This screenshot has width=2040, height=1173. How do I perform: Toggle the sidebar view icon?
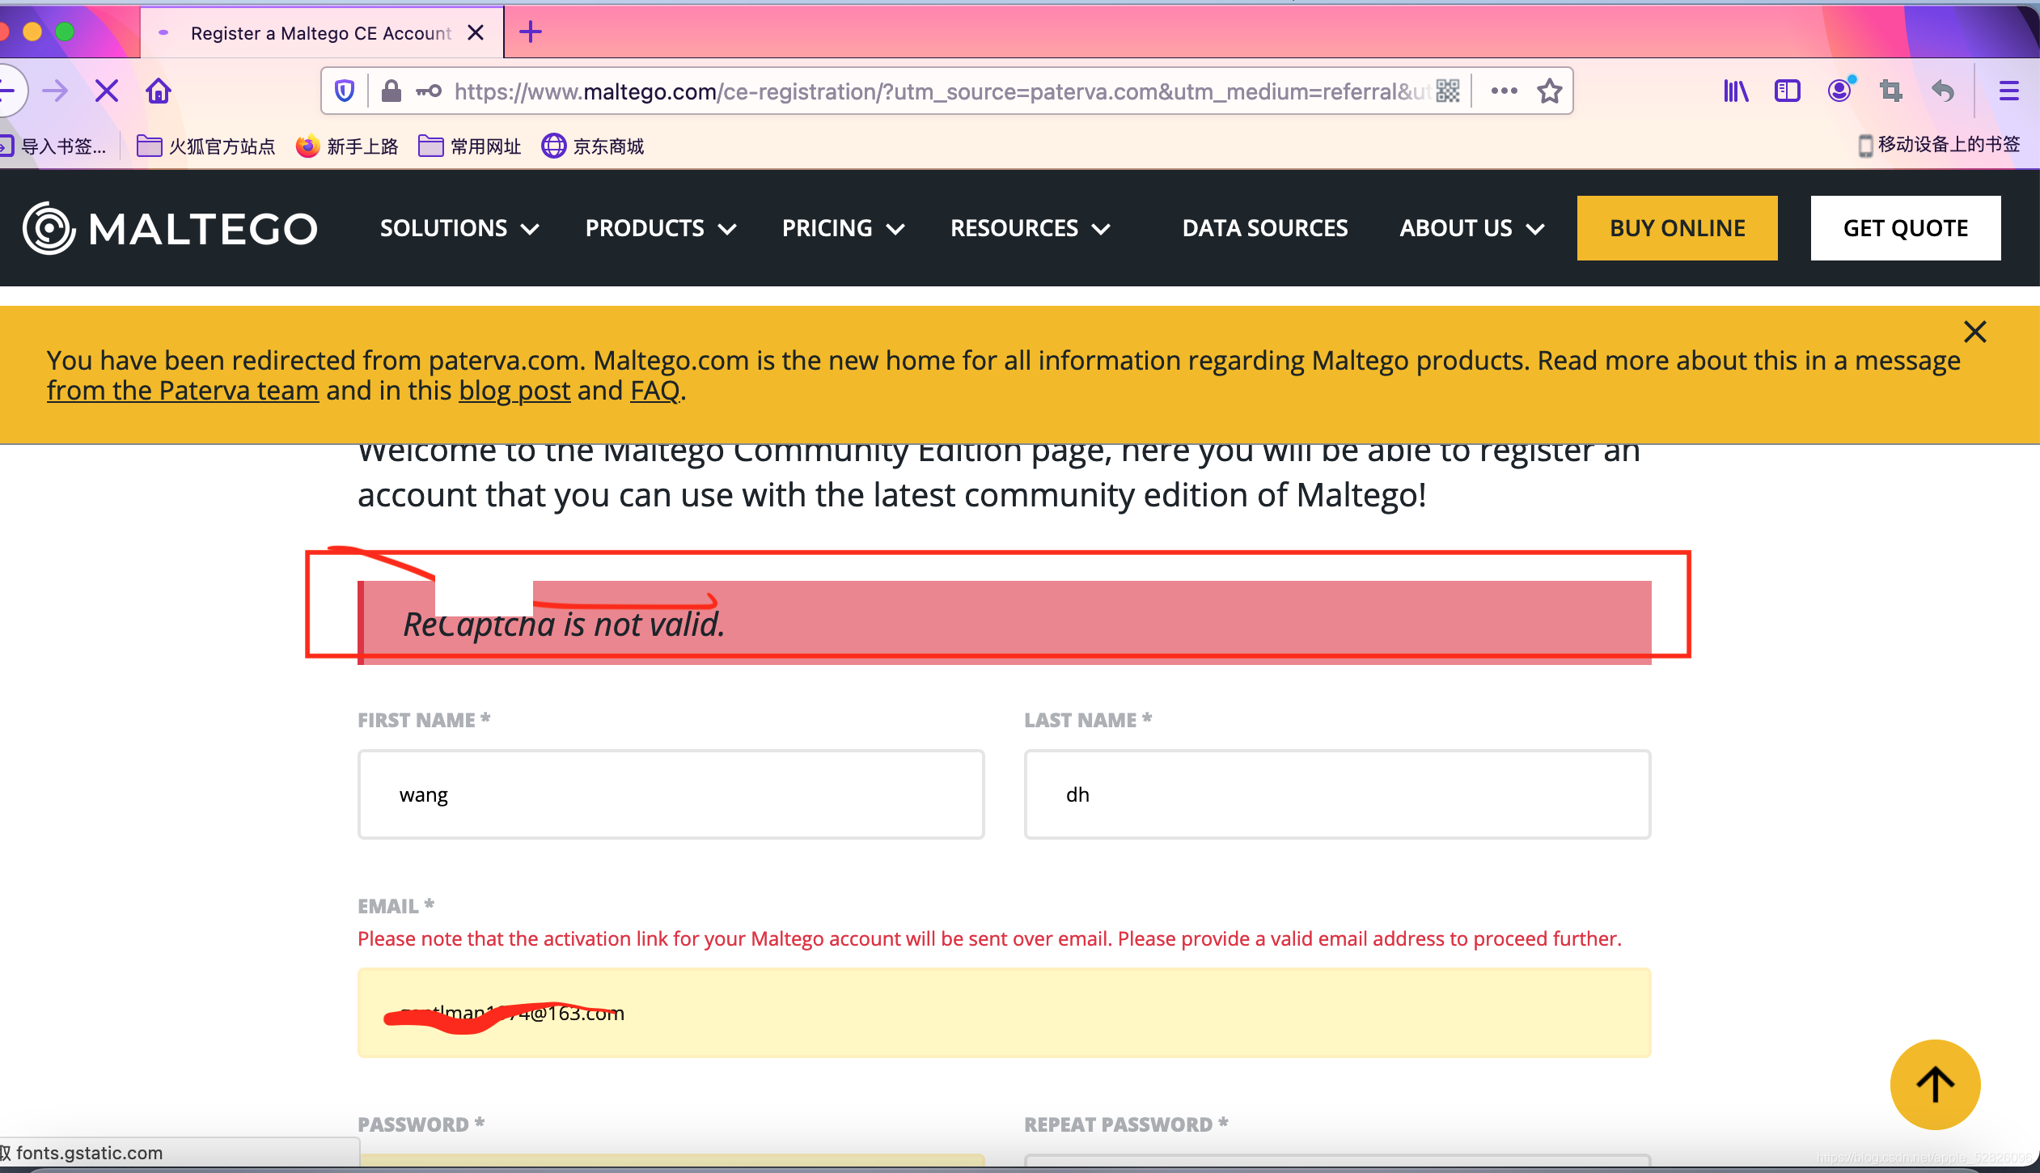coord(1787,91)
